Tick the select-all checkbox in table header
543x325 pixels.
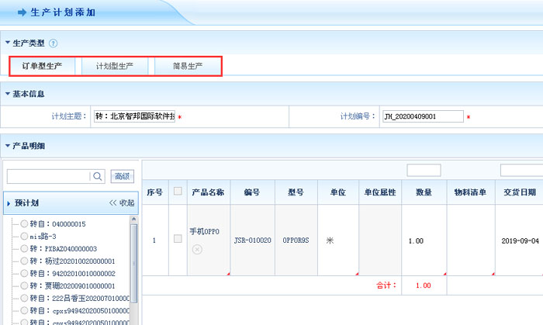pyautogui.click(x=178, y=192)
